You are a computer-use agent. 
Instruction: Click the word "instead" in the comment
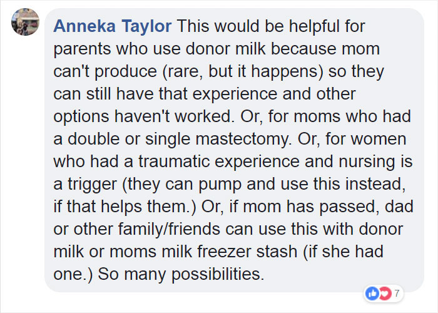coord(375,184)
